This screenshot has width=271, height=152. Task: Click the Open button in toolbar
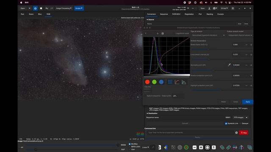pos(22,8)
